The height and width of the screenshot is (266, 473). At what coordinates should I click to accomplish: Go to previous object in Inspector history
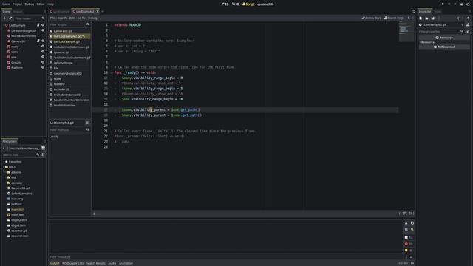[458, 18]
